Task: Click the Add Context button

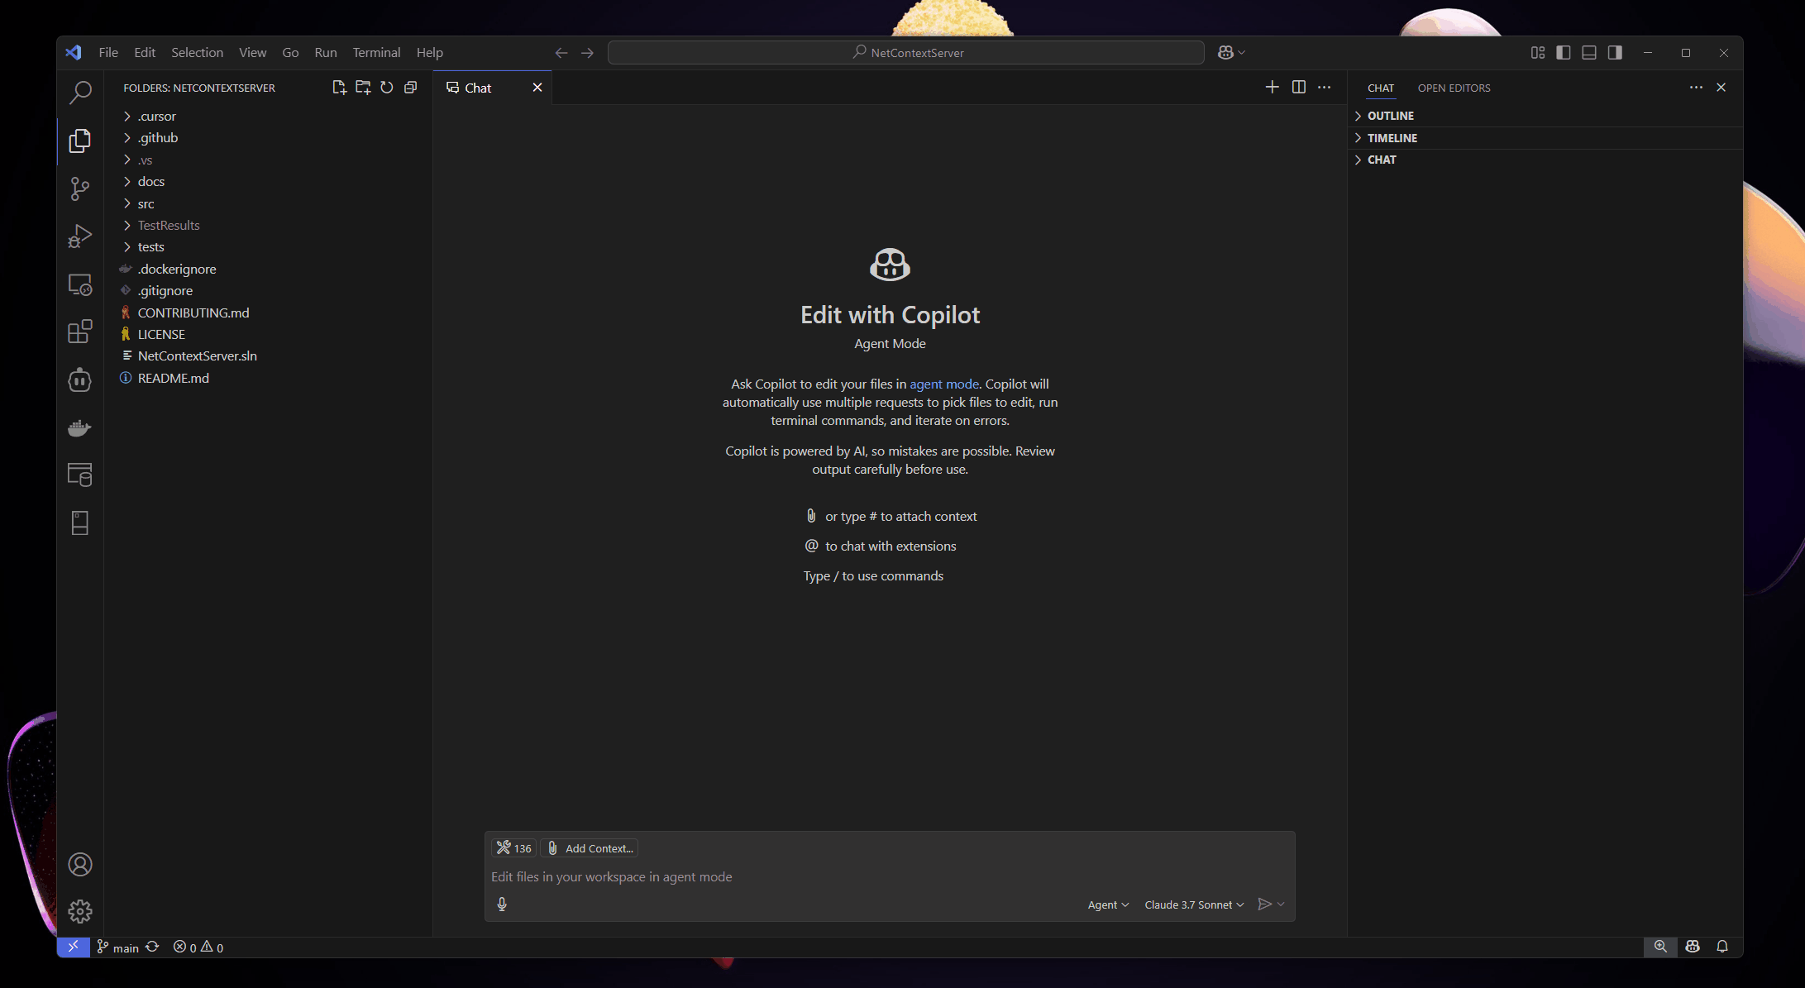Action: pos(590,847)
